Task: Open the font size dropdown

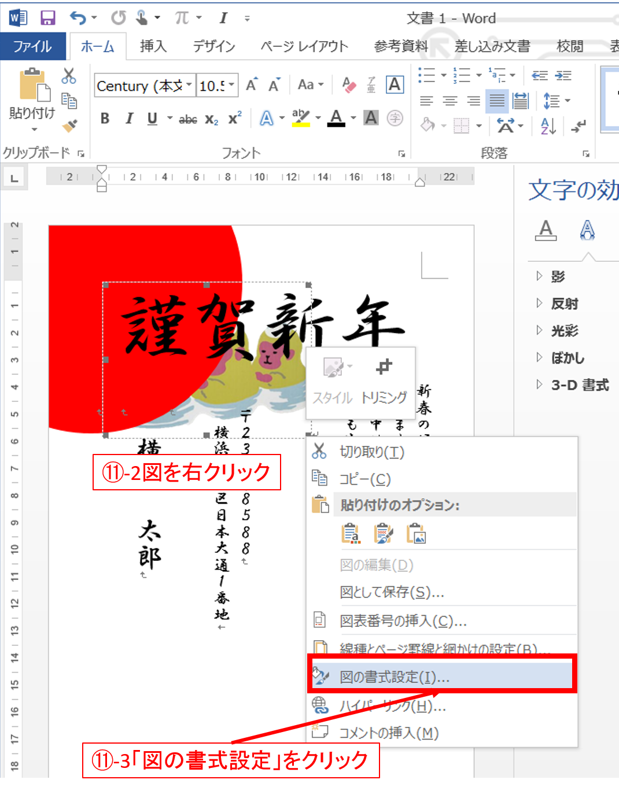Action: [x=231, y=86]
